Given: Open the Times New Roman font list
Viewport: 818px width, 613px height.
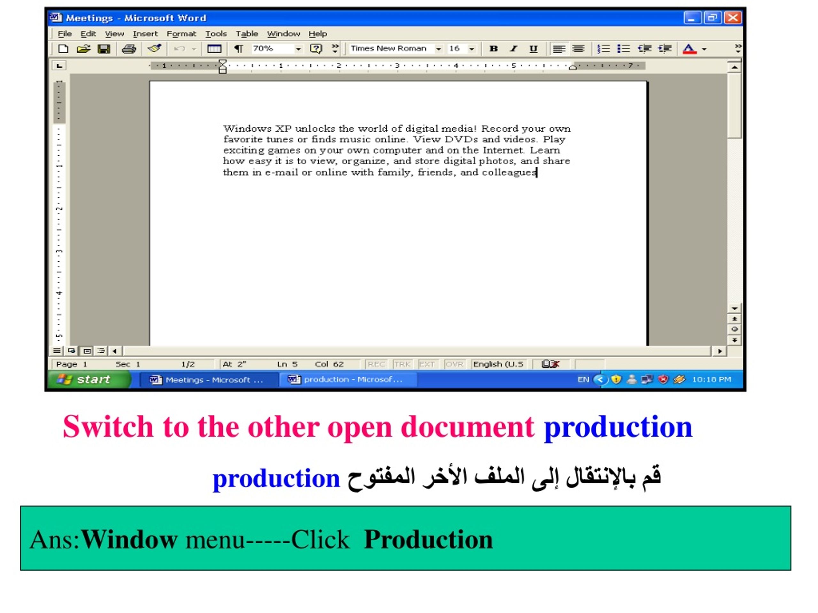Looking at the screenshot, I should 439,49.
